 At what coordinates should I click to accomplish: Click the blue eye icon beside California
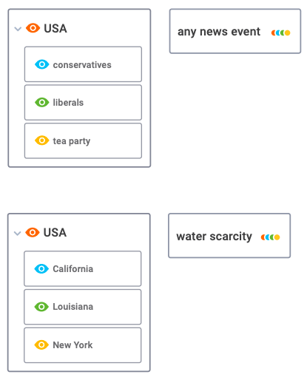(41, 268)
